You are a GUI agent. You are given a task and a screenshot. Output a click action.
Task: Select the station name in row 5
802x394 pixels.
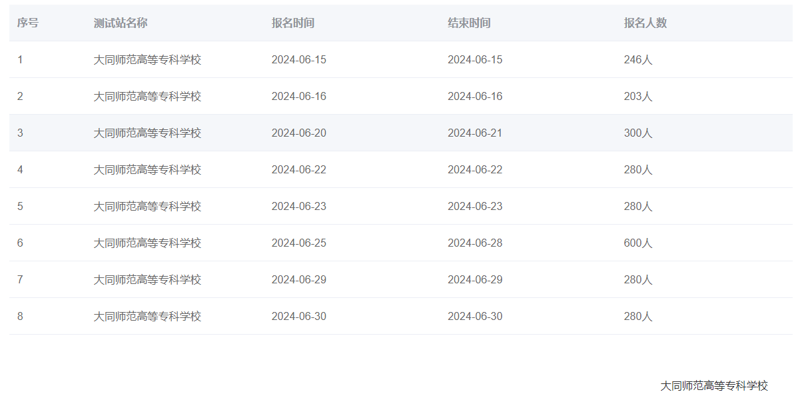[x=147, y=206]
